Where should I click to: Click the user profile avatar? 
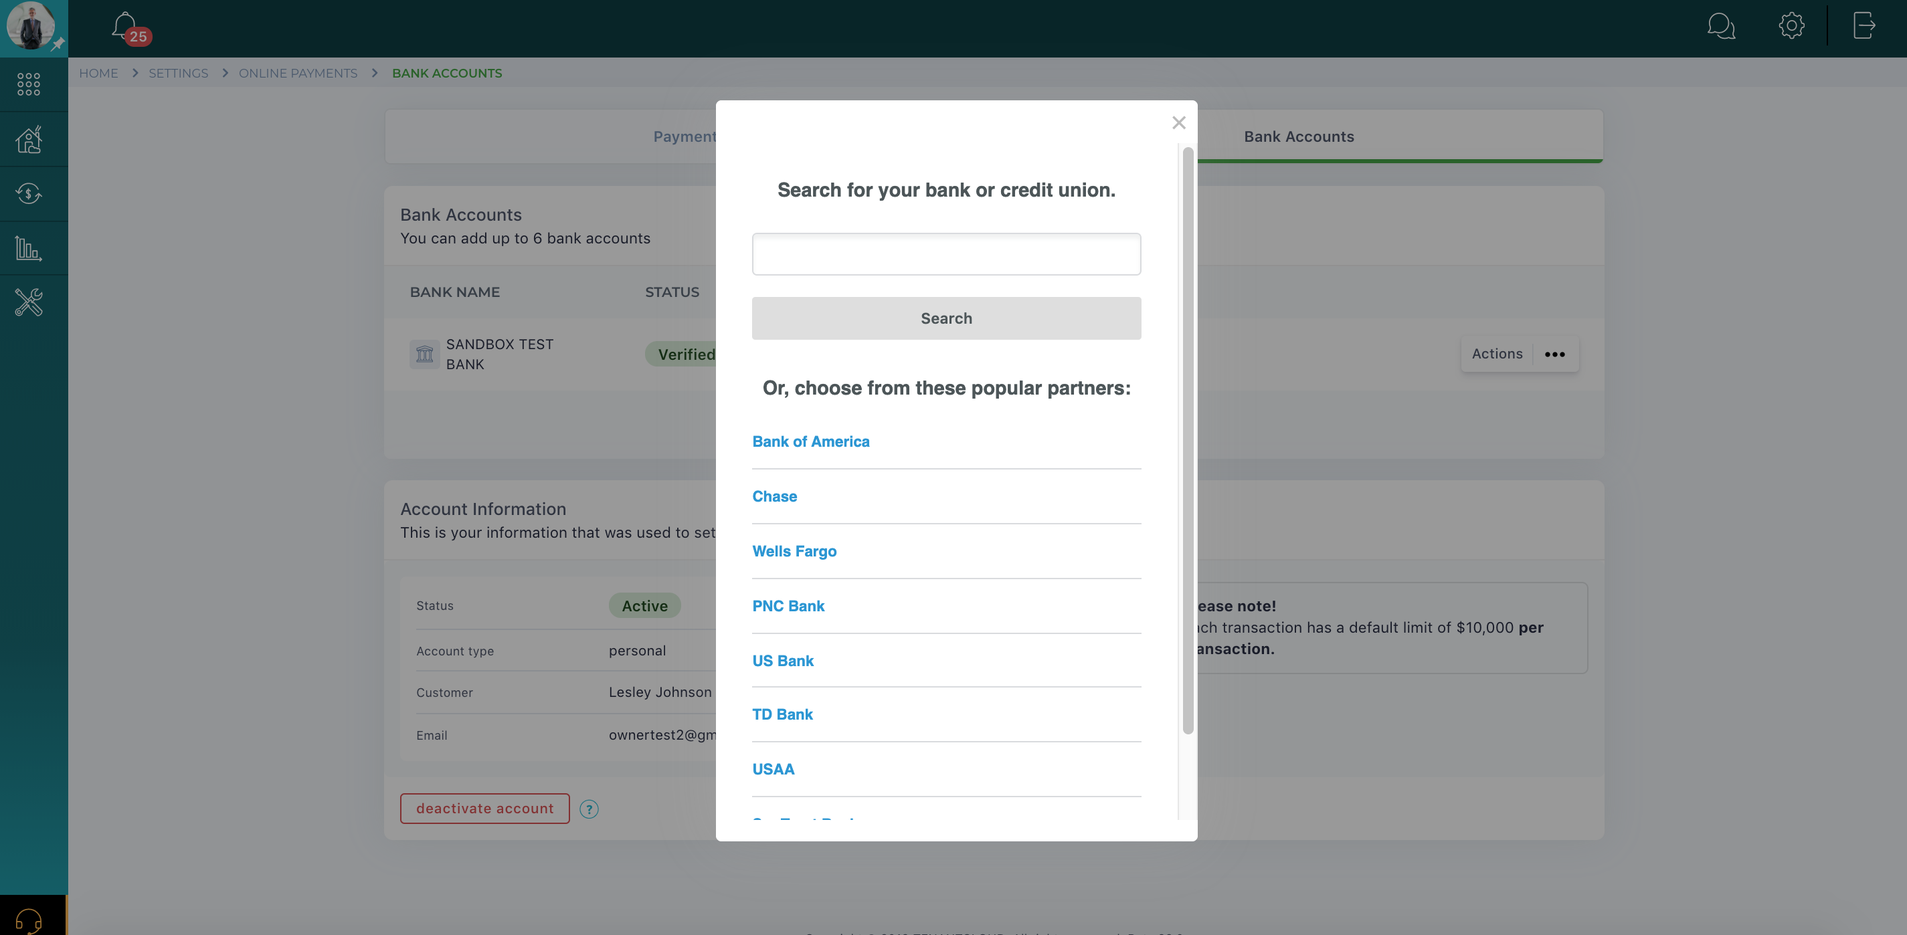(30, 25)
